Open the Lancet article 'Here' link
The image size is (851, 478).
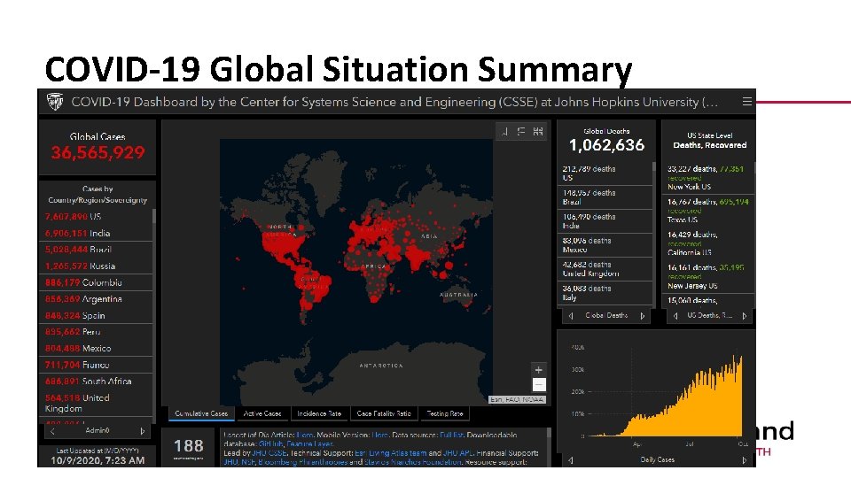click(x=304, y=435)
